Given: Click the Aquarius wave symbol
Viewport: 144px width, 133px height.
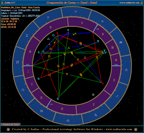Looking at the screenshot, I should tap(121, 42).
